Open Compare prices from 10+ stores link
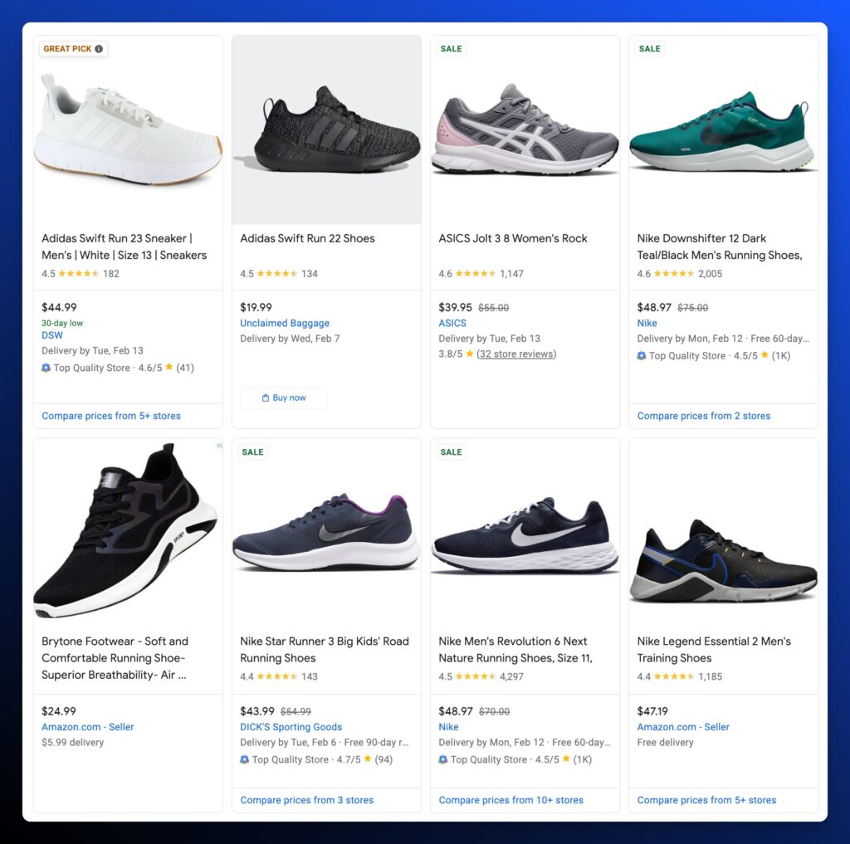 [510, 800]
